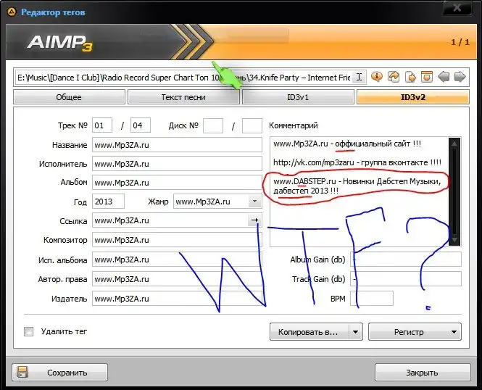The height and width of the screenshot is (390, 482).
Task: Click the window-with-down-arrow icon in the toolbar
Action: coord(427,77)
